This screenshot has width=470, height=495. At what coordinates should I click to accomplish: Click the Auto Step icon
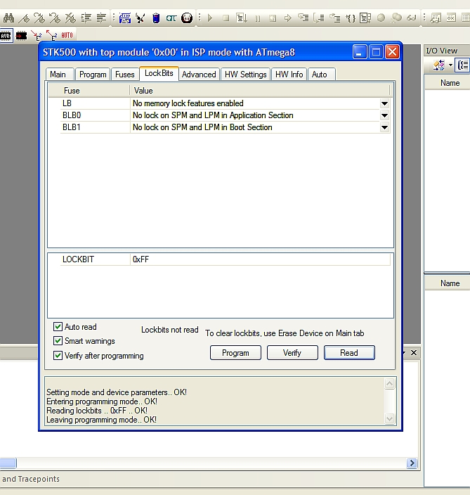click(x=365, y=18)
